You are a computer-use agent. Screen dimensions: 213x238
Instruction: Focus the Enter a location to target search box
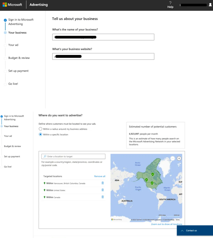(x=73, y=156)
